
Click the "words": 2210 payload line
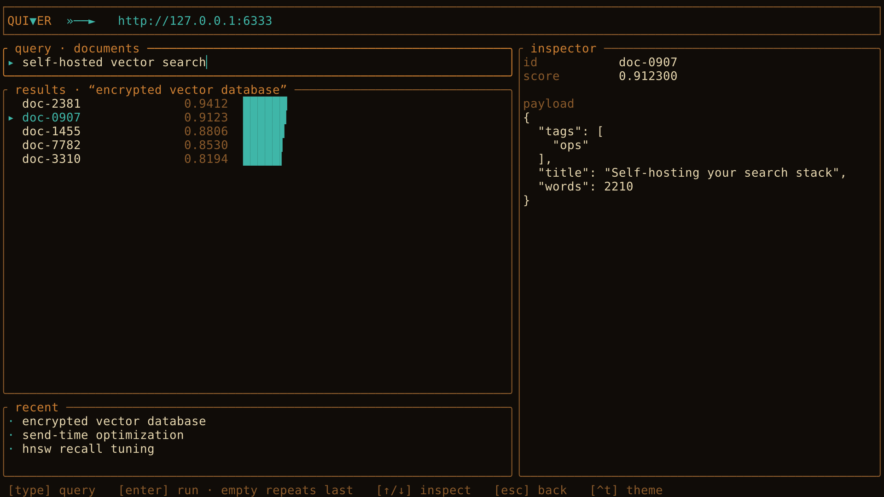pyautogui.click(x=586, y=186)
